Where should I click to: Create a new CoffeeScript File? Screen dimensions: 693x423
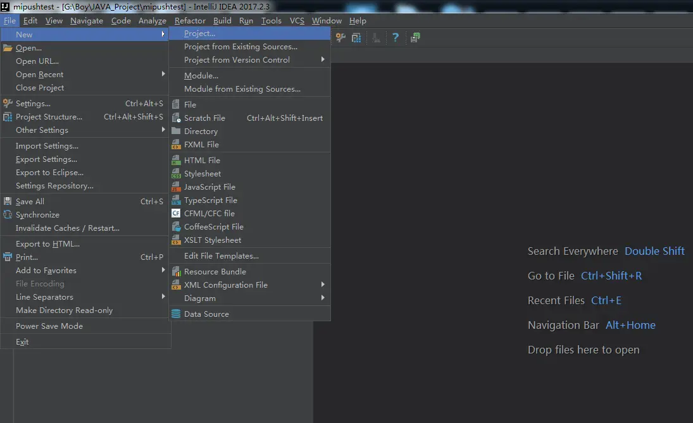click(x=250, y=226)
